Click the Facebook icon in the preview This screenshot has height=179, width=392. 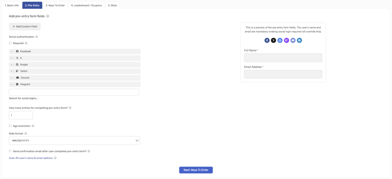point(267,40)
